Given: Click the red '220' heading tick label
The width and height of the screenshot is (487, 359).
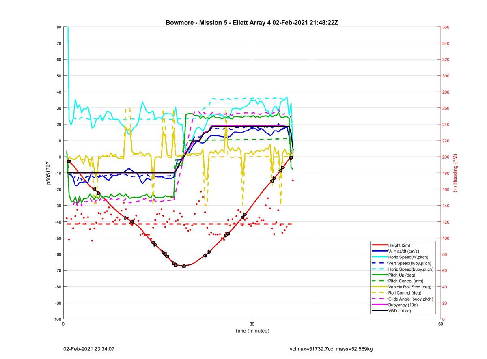Looking at the screenshot, I should click(x=446, y=141).
